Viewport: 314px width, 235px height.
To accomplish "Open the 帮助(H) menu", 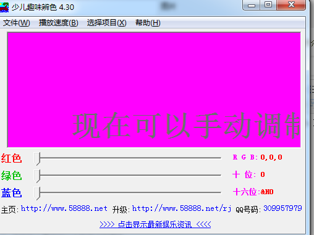I will coord(148,23).
